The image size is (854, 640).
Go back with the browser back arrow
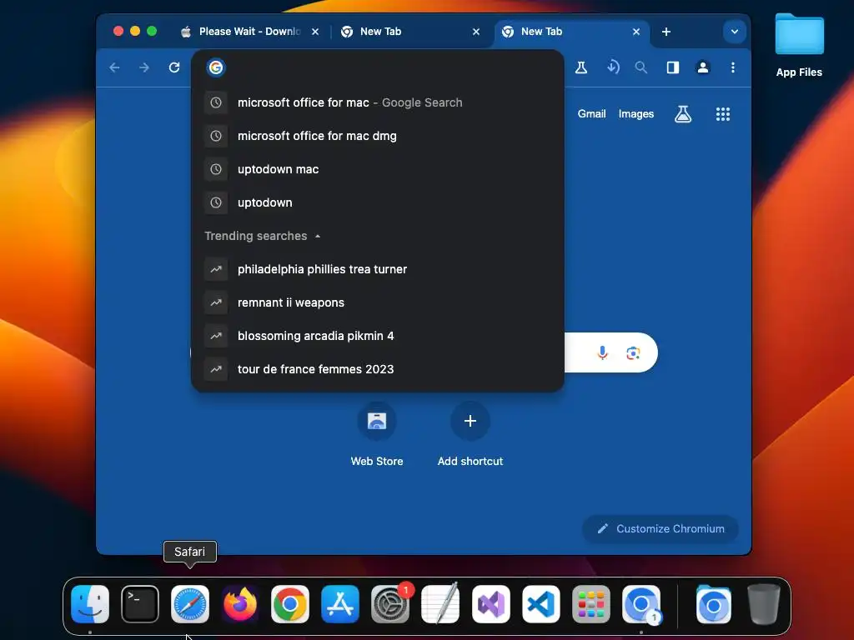[114, 67]
